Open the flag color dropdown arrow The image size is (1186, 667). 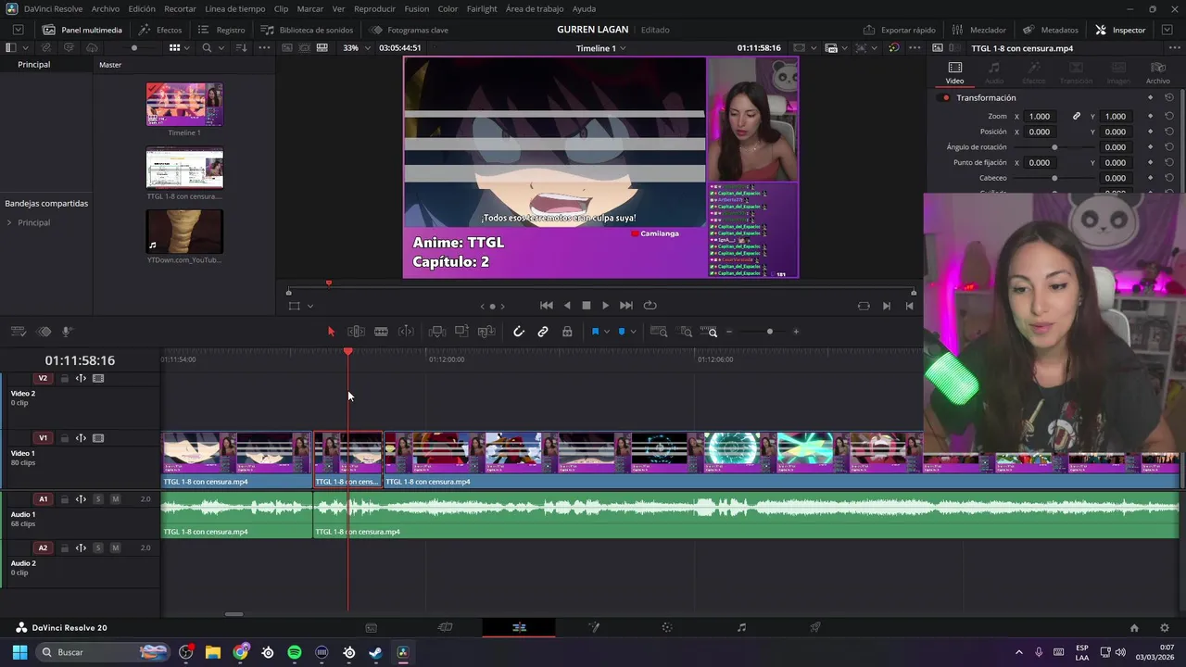point(606,332)
